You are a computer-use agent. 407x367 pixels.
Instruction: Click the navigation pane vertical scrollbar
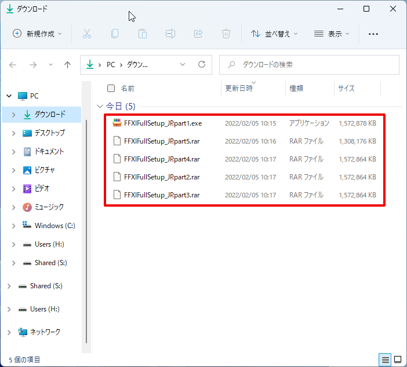click(86, 230)
